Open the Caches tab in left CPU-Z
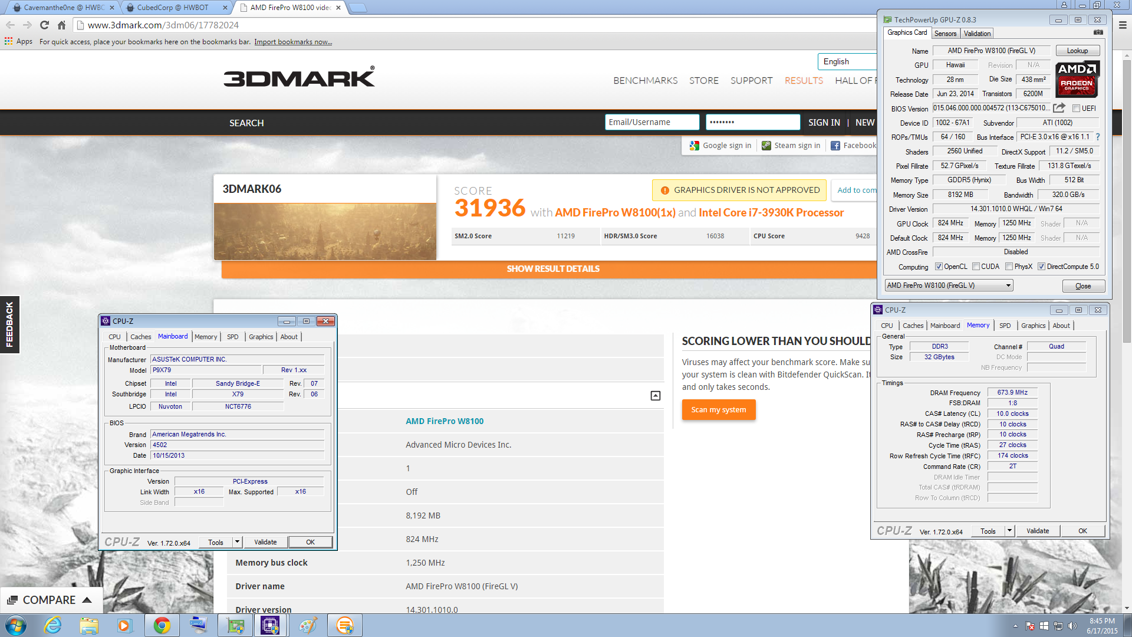The width and height of the screenshot is (1132, 637). [x=141, y=337]
